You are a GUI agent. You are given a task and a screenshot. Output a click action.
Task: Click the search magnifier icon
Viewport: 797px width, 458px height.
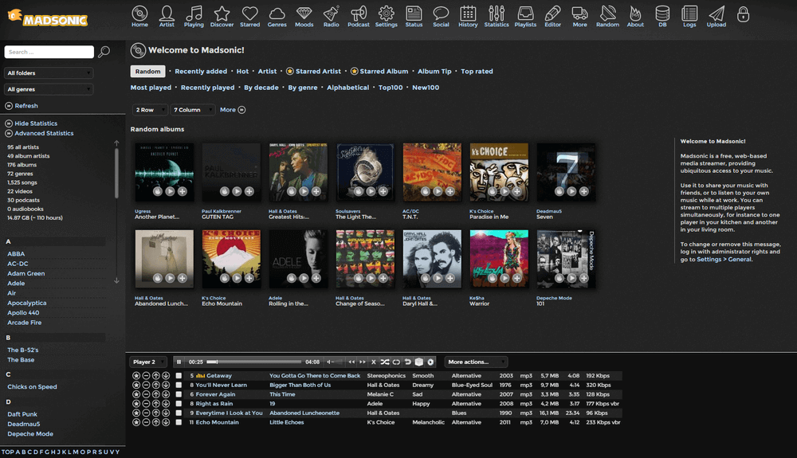tap(104, 53)
